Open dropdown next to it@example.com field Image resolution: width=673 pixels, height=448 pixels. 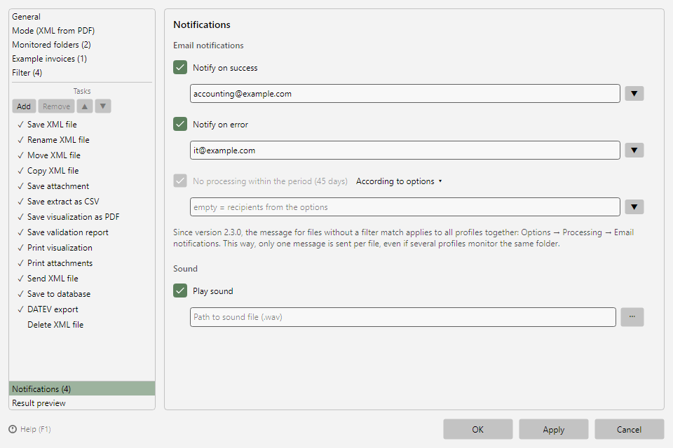pyautogui.click(x=634, y=150)
